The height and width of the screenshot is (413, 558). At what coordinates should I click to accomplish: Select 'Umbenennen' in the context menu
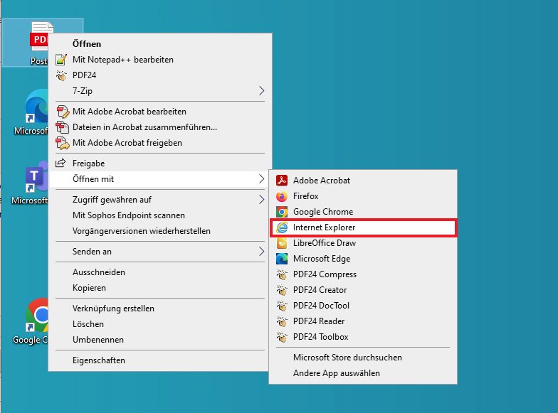[x=98, y=340]
